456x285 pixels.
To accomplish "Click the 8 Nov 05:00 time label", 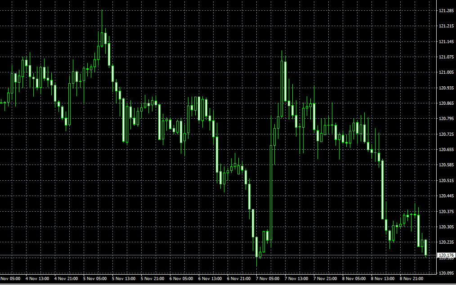I will (x=354, y=279).
